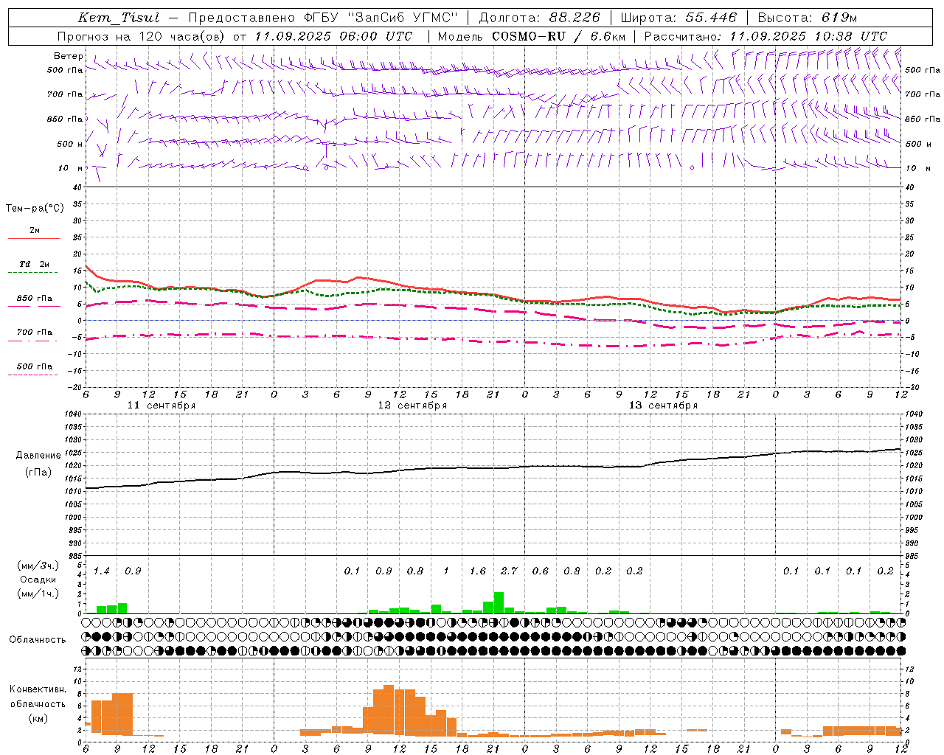Select the text 'Предоставлено ФГБУ "ЗапСиб УГМС"'
944x755 pixels.
click(x=323, y=18)
